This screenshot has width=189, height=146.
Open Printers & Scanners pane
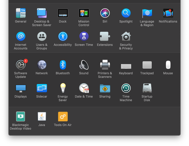(x=105, y=65)
